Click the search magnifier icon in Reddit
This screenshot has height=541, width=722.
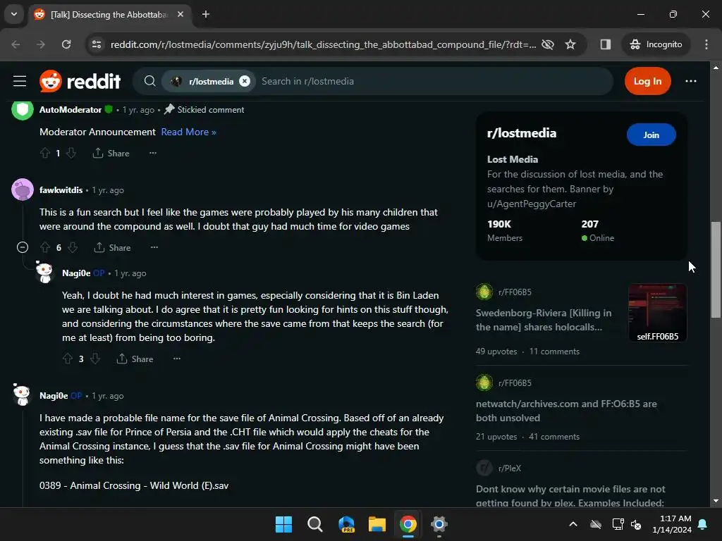coord(149,82)
